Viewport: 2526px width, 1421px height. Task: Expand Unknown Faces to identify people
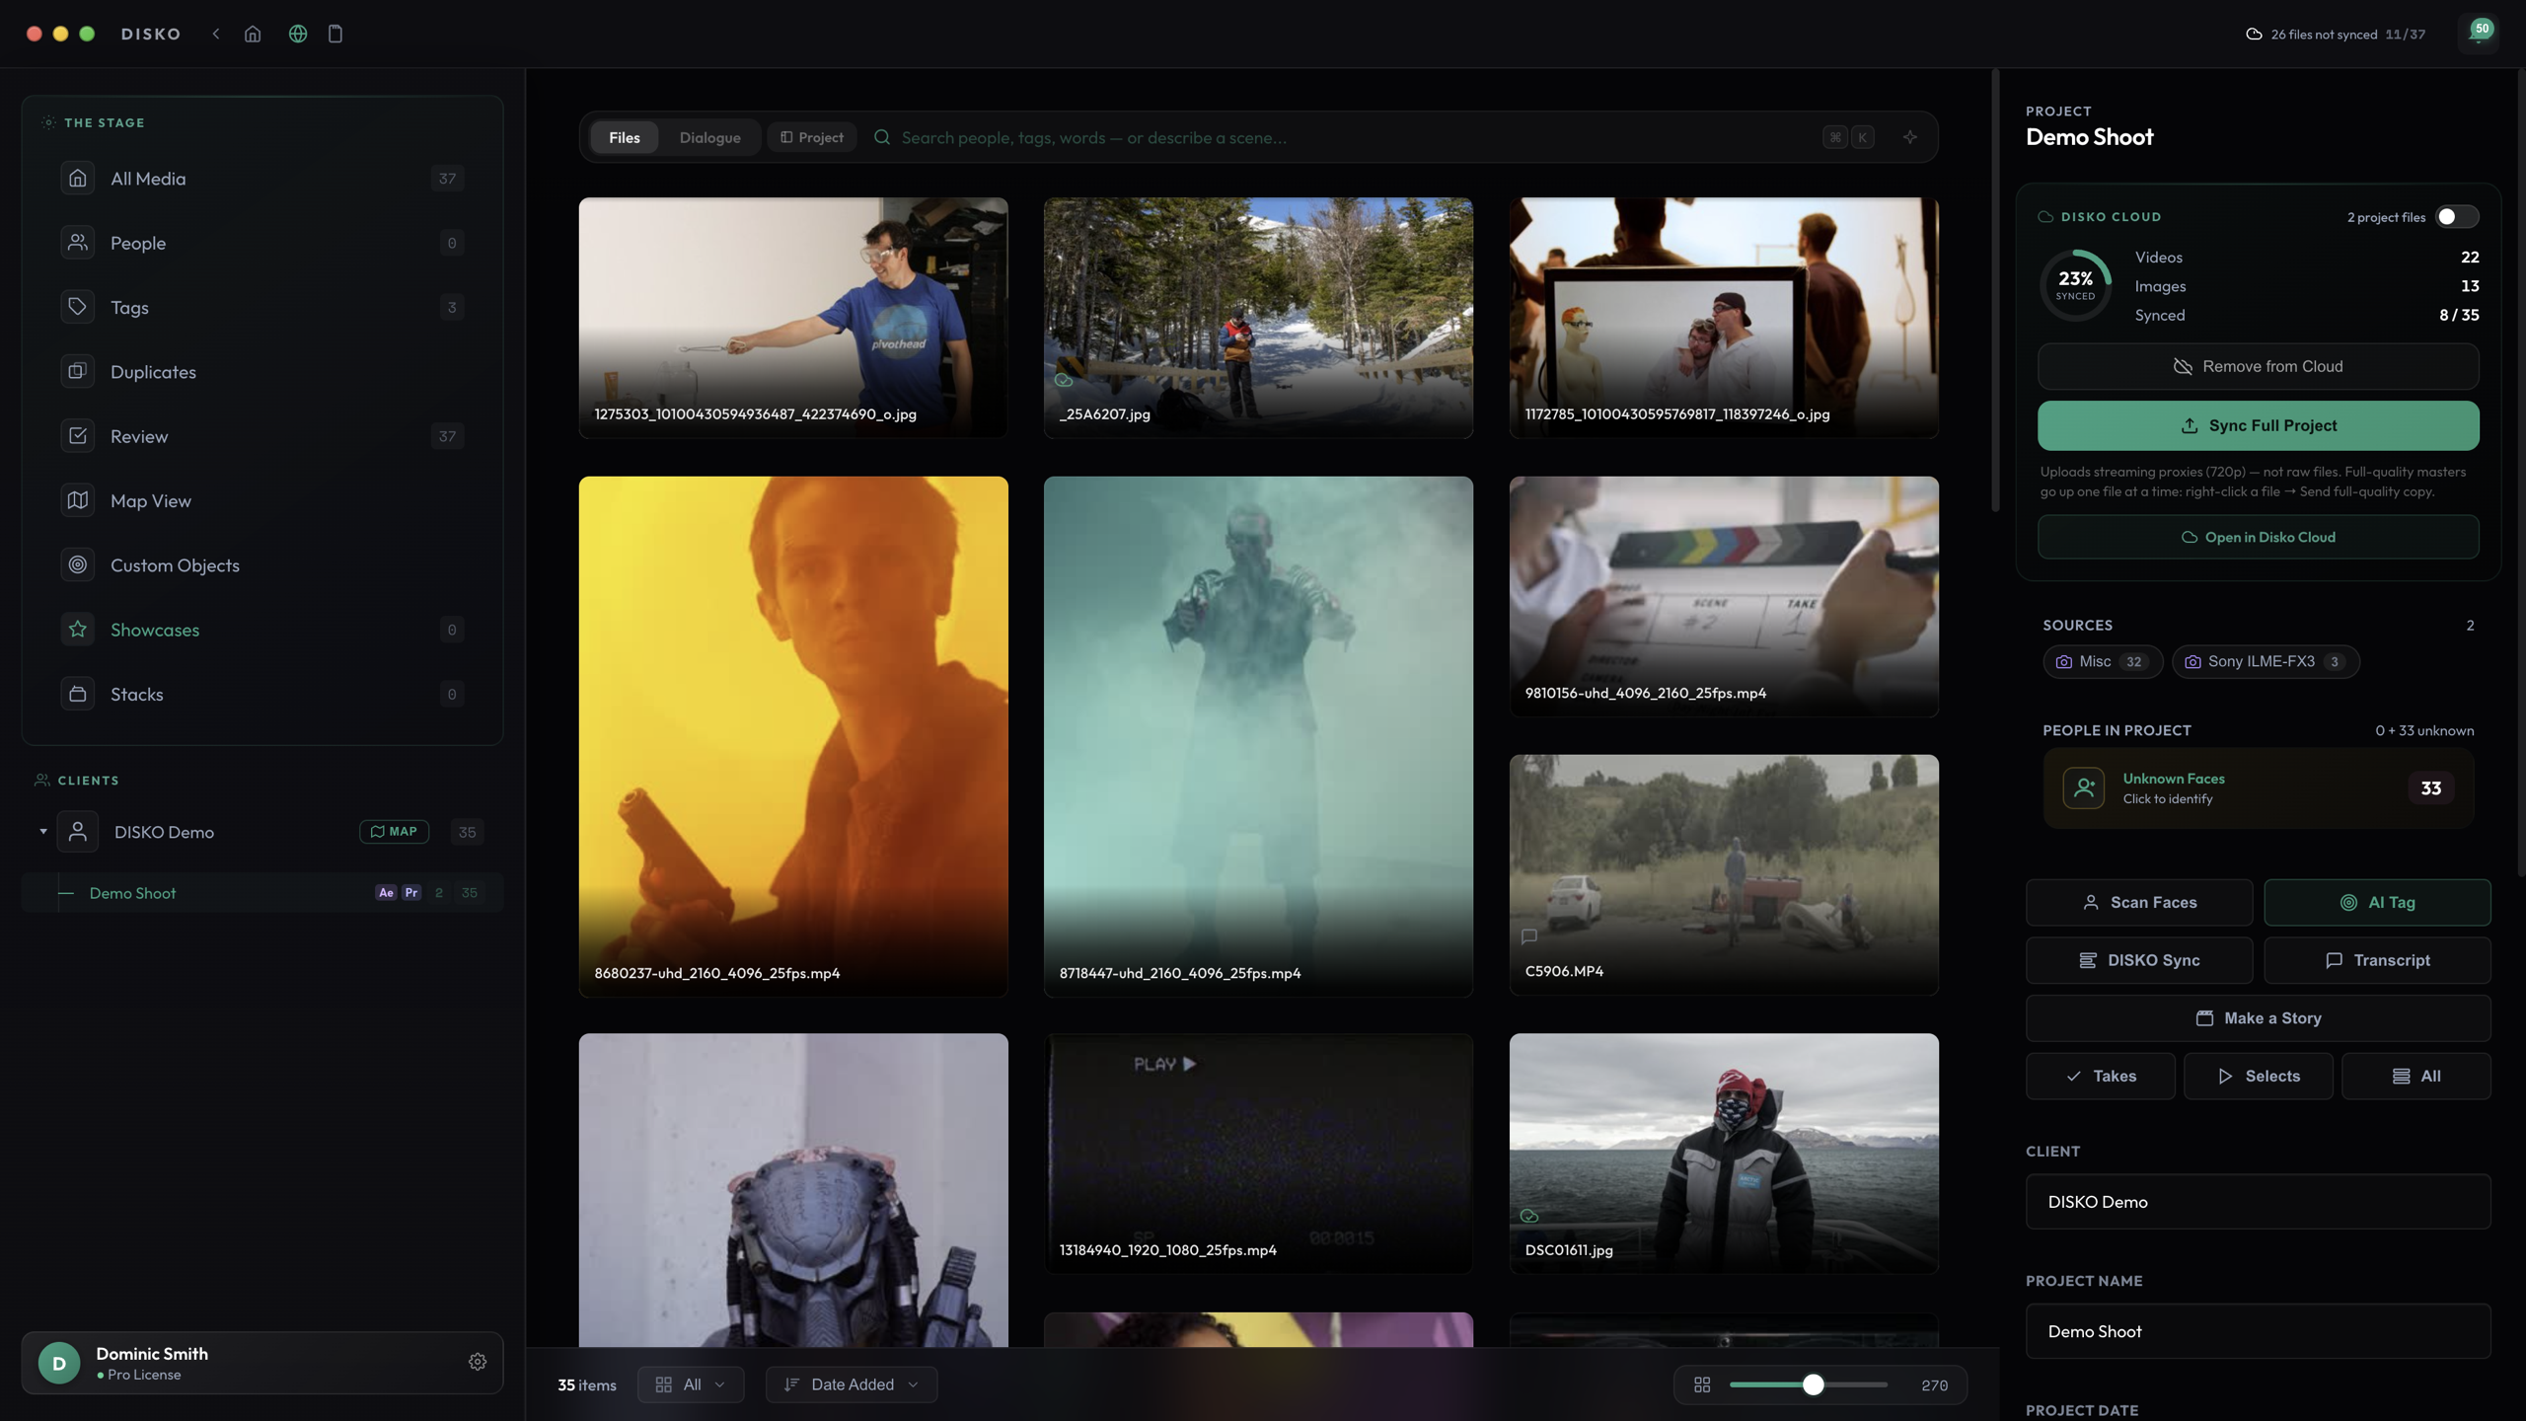pyautogui.click(x=2258, y=787)
